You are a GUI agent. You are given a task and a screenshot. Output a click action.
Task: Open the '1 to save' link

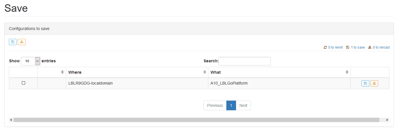[x=358, y=47]
